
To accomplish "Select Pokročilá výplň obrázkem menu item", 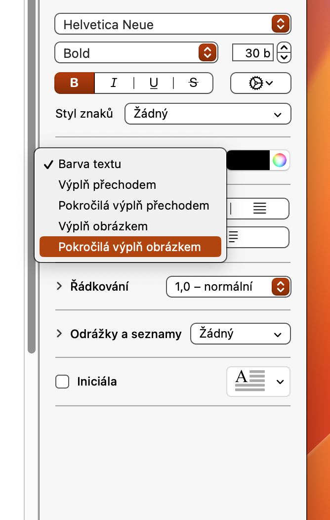I will coord(130,247).
